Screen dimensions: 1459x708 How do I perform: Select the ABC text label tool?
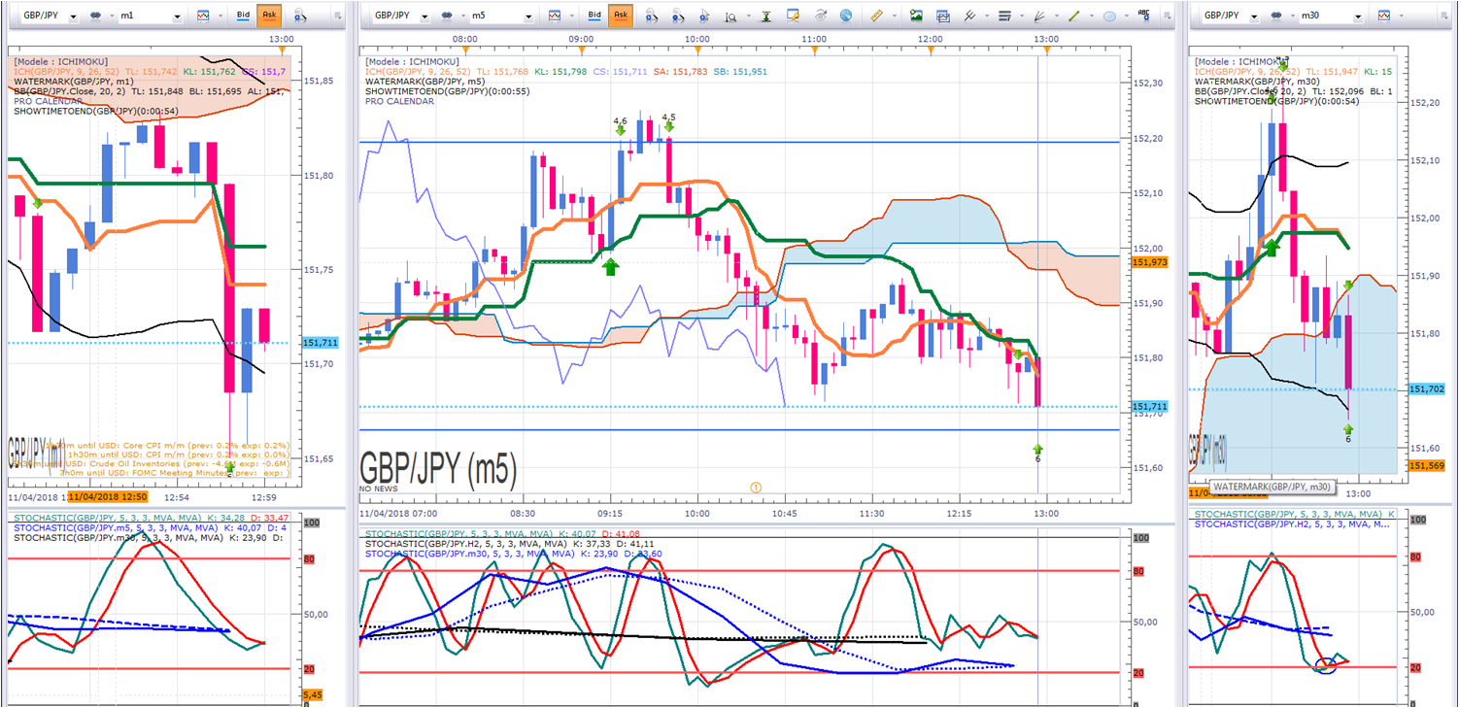click(1144, 14)
